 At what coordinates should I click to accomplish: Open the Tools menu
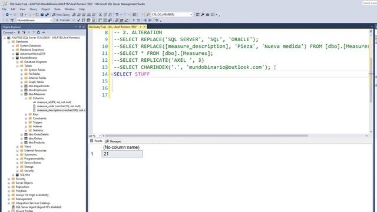point(57,9)
